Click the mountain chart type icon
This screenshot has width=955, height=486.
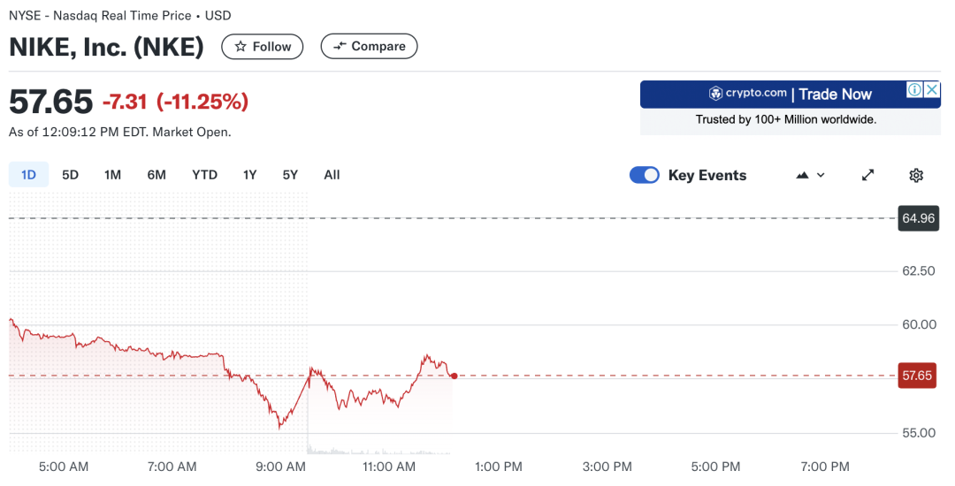(802, 175)
